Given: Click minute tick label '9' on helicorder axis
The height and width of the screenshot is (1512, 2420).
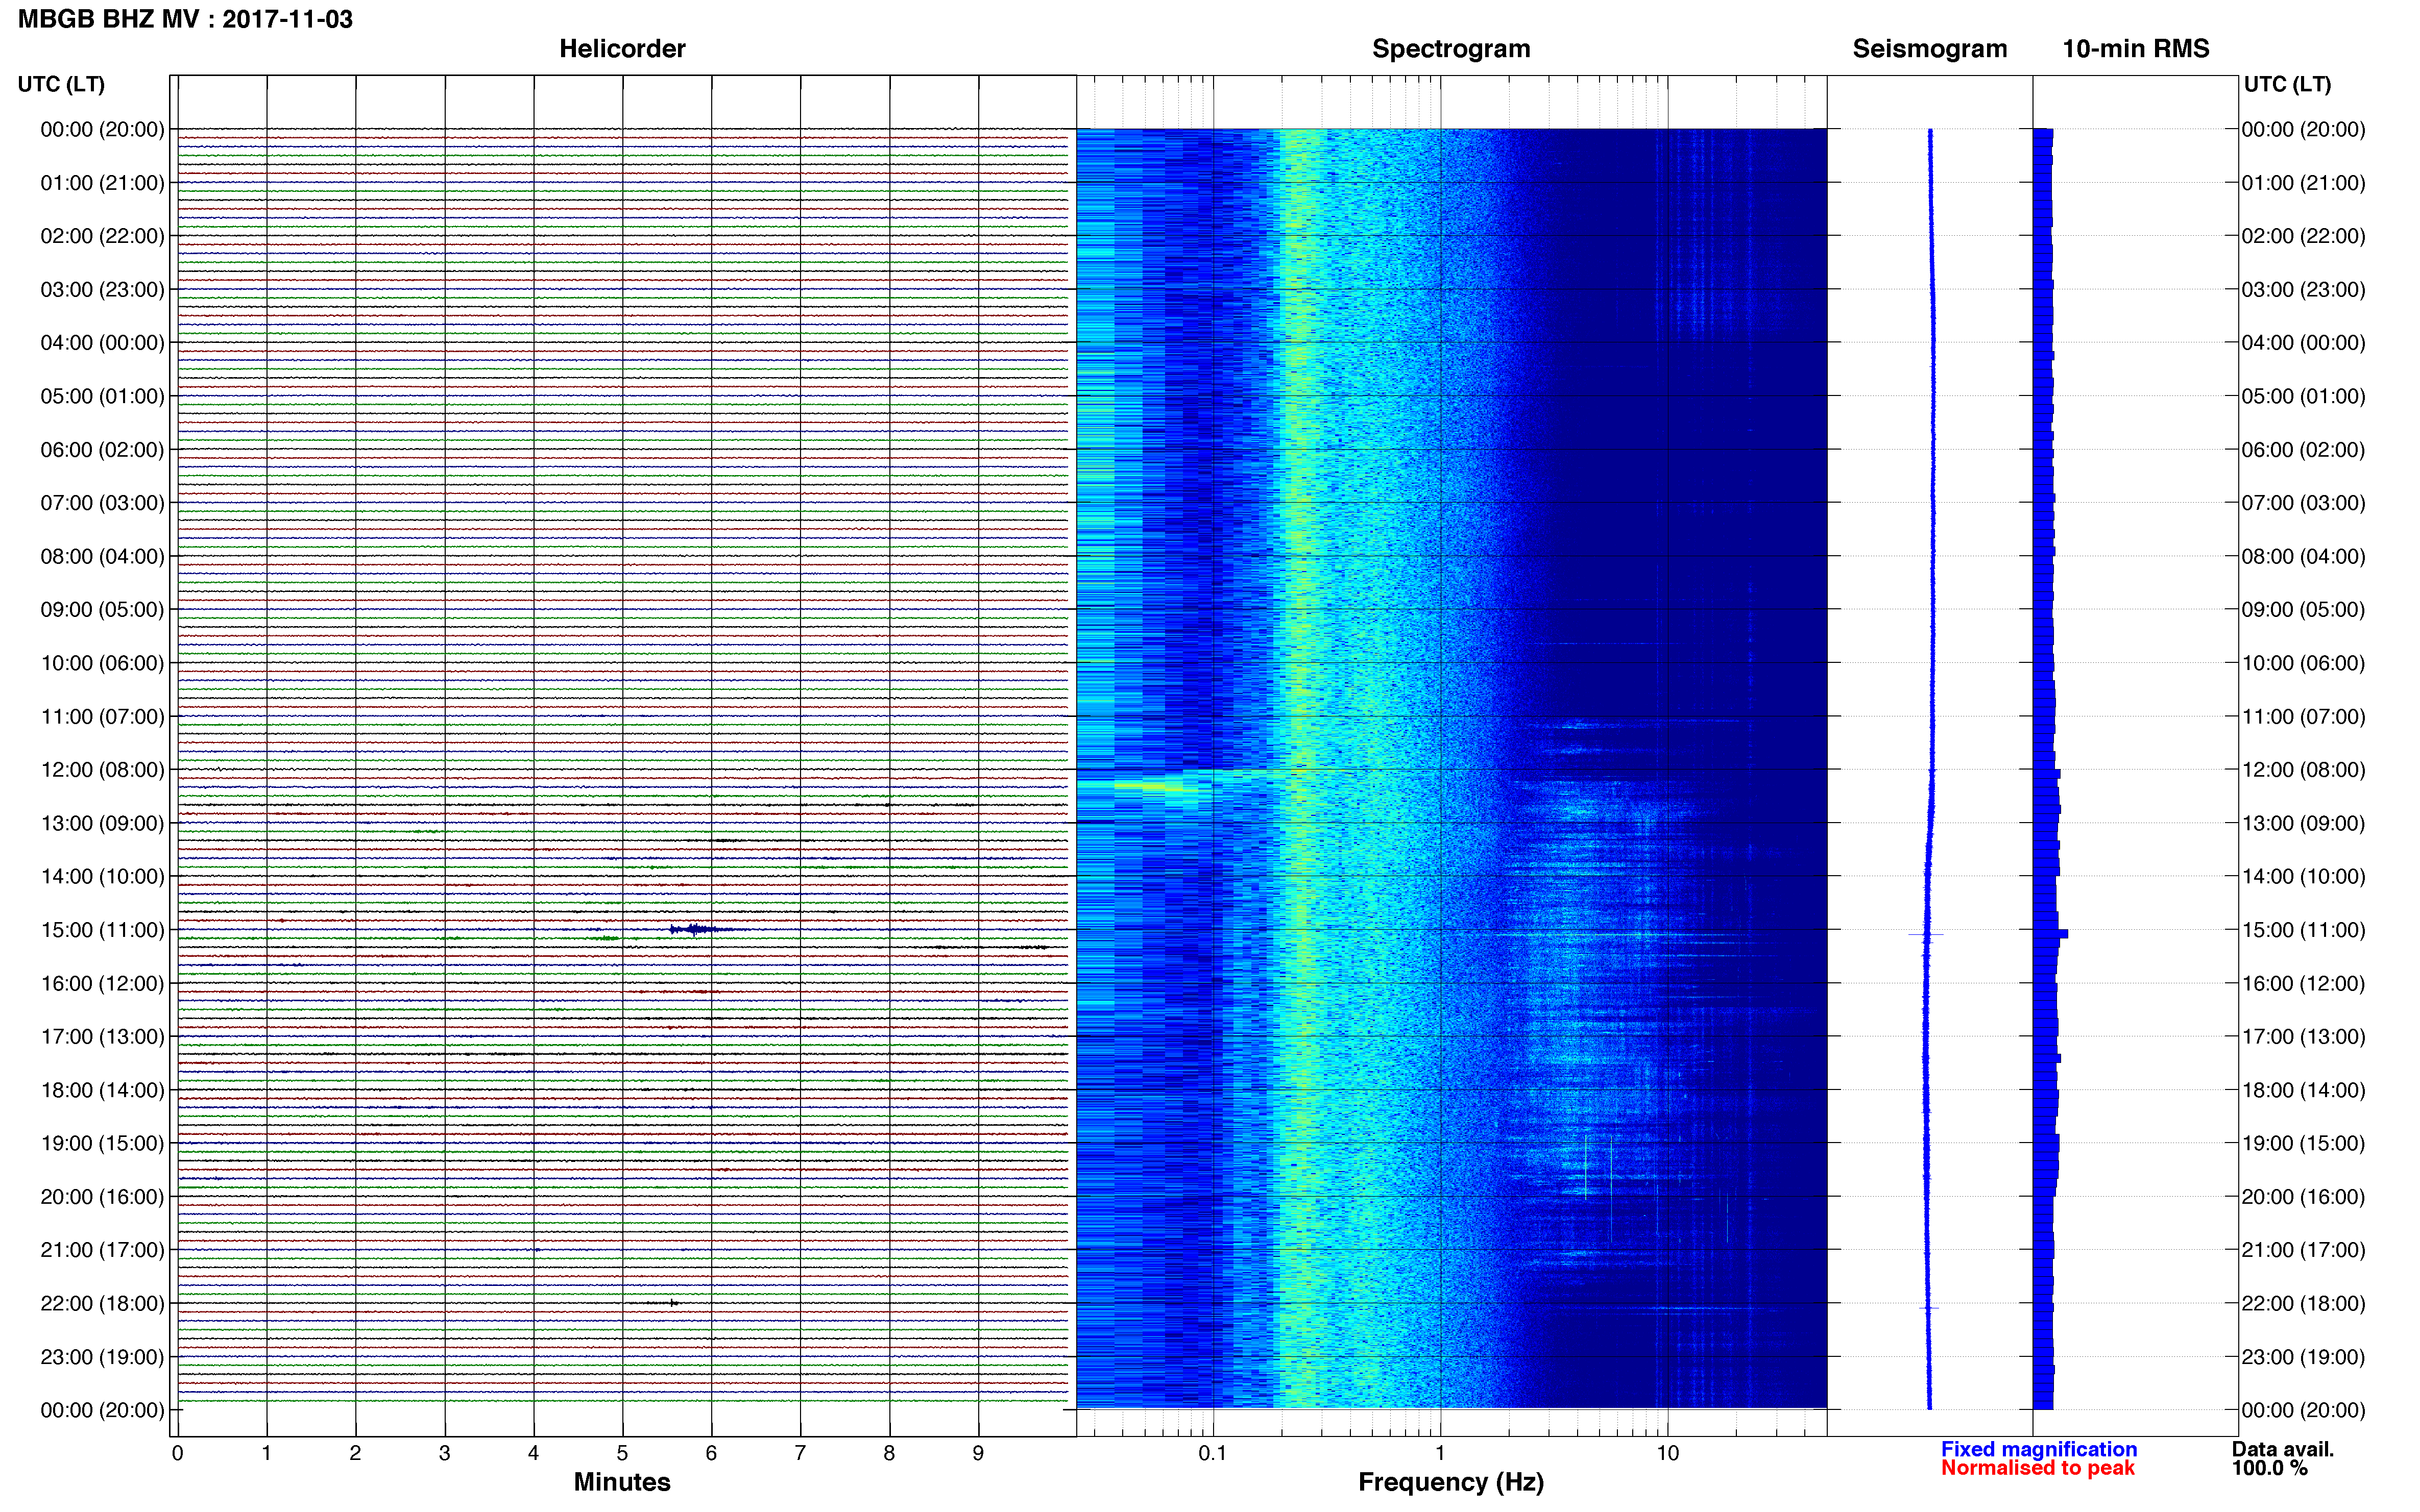Looking at the screenshot, I should (978, 1453).
